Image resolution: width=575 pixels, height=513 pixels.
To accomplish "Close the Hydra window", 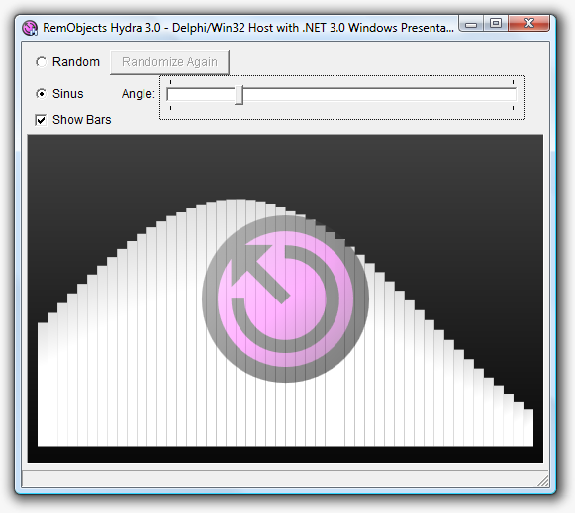I will [528, 24].
